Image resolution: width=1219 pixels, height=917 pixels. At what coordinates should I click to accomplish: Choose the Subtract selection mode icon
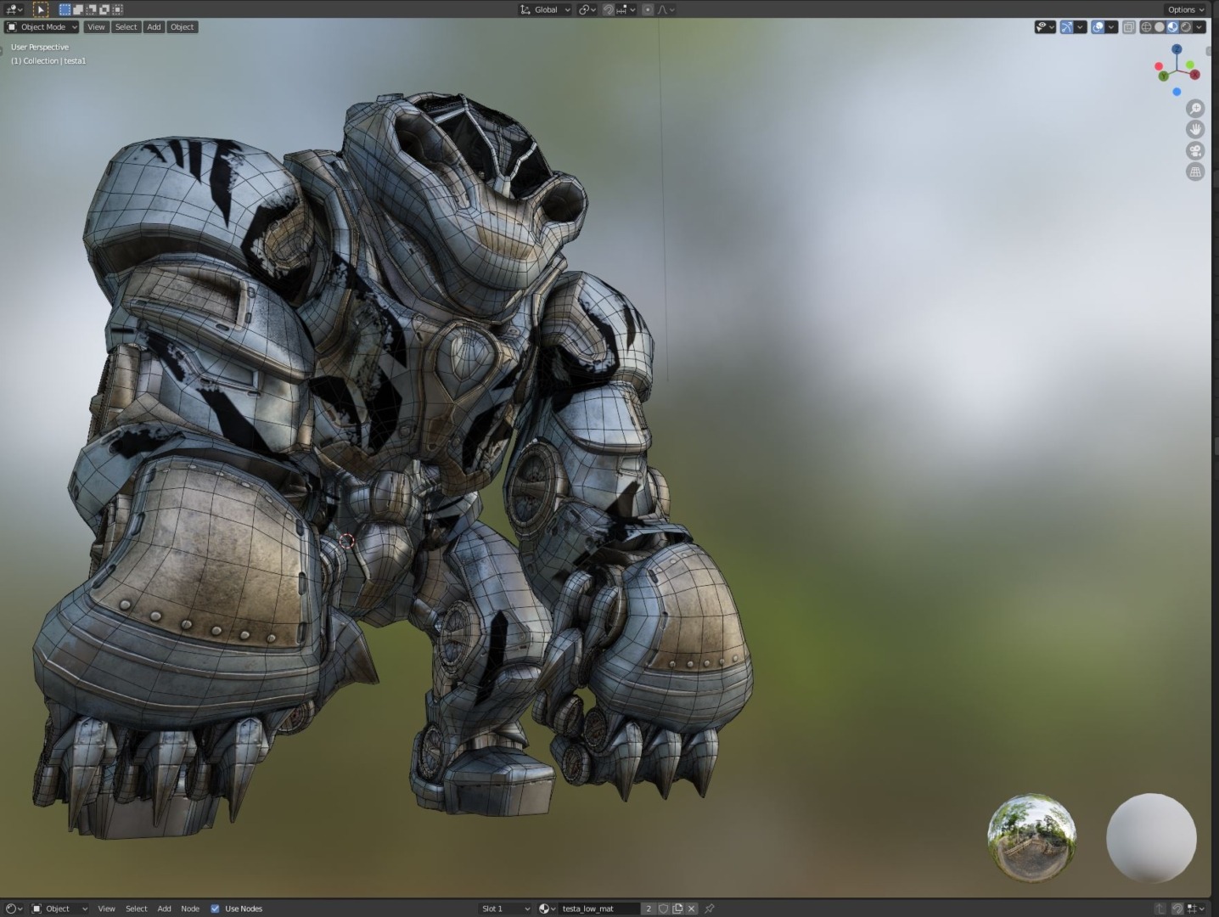point(91,9)
